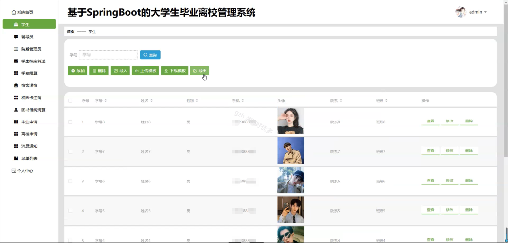
Task: Click the avatar photo in row 学号6
Action: (x=291, y=180)
